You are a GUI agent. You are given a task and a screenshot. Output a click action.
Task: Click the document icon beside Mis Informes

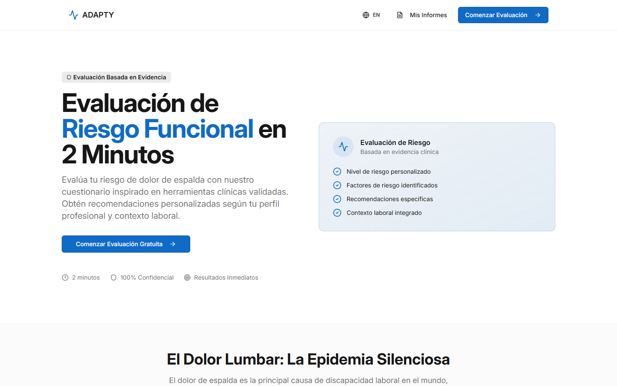click(400, 15)
